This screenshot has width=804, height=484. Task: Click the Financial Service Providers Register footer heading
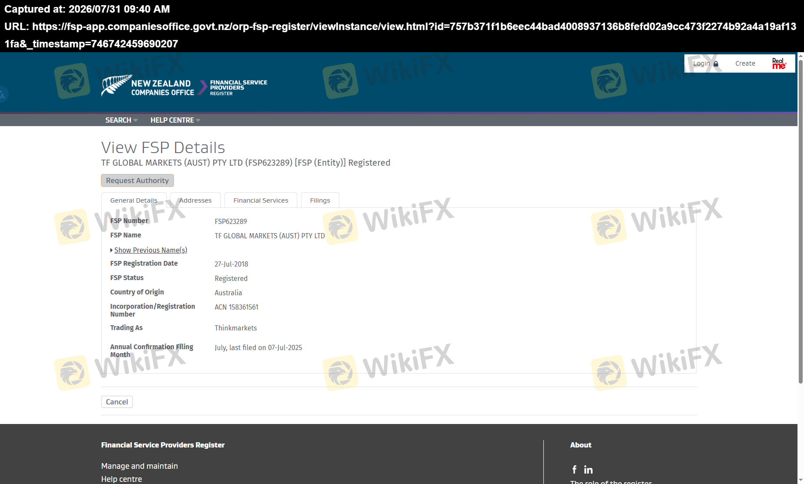(163, 445)
